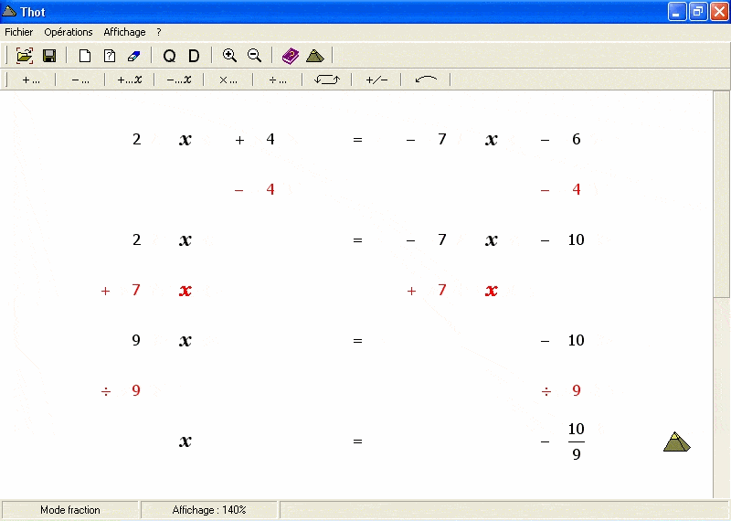Click the vertical scrollbar thumb
The image size is (731, 521).
(722, 194)
